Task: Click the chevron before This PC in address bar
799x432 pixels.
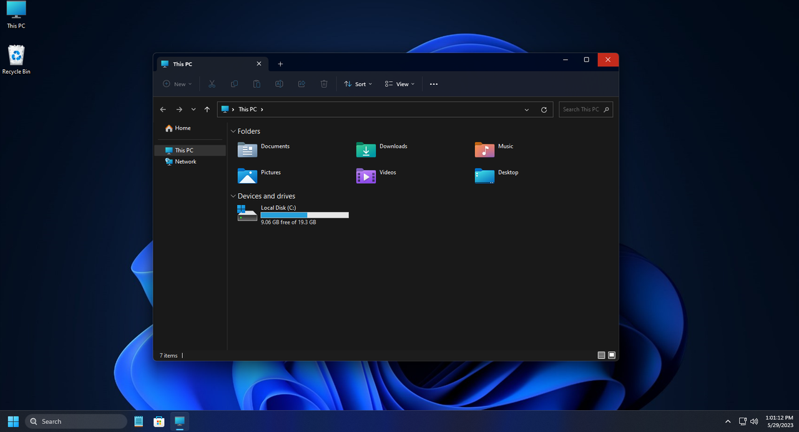Action: point(233,110)
